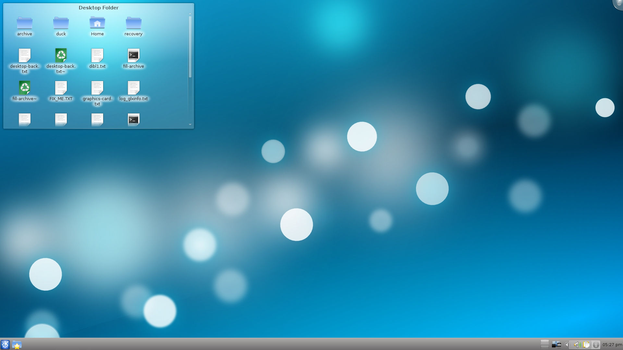The width and height of the screenshot is (623, 350).
Task: Select the desktop-back.txt~ backup file
Action: (x=61, y=61)
